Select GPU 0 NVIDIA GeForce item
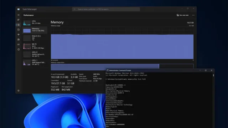Screen dimensions: 228x128 [x=35, y=54]
